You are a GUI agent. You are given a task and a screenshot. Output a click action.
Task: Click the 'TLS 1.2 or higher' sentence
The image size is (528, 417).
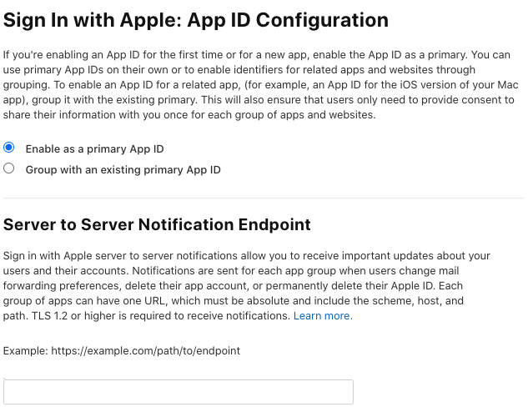point(161,316)
